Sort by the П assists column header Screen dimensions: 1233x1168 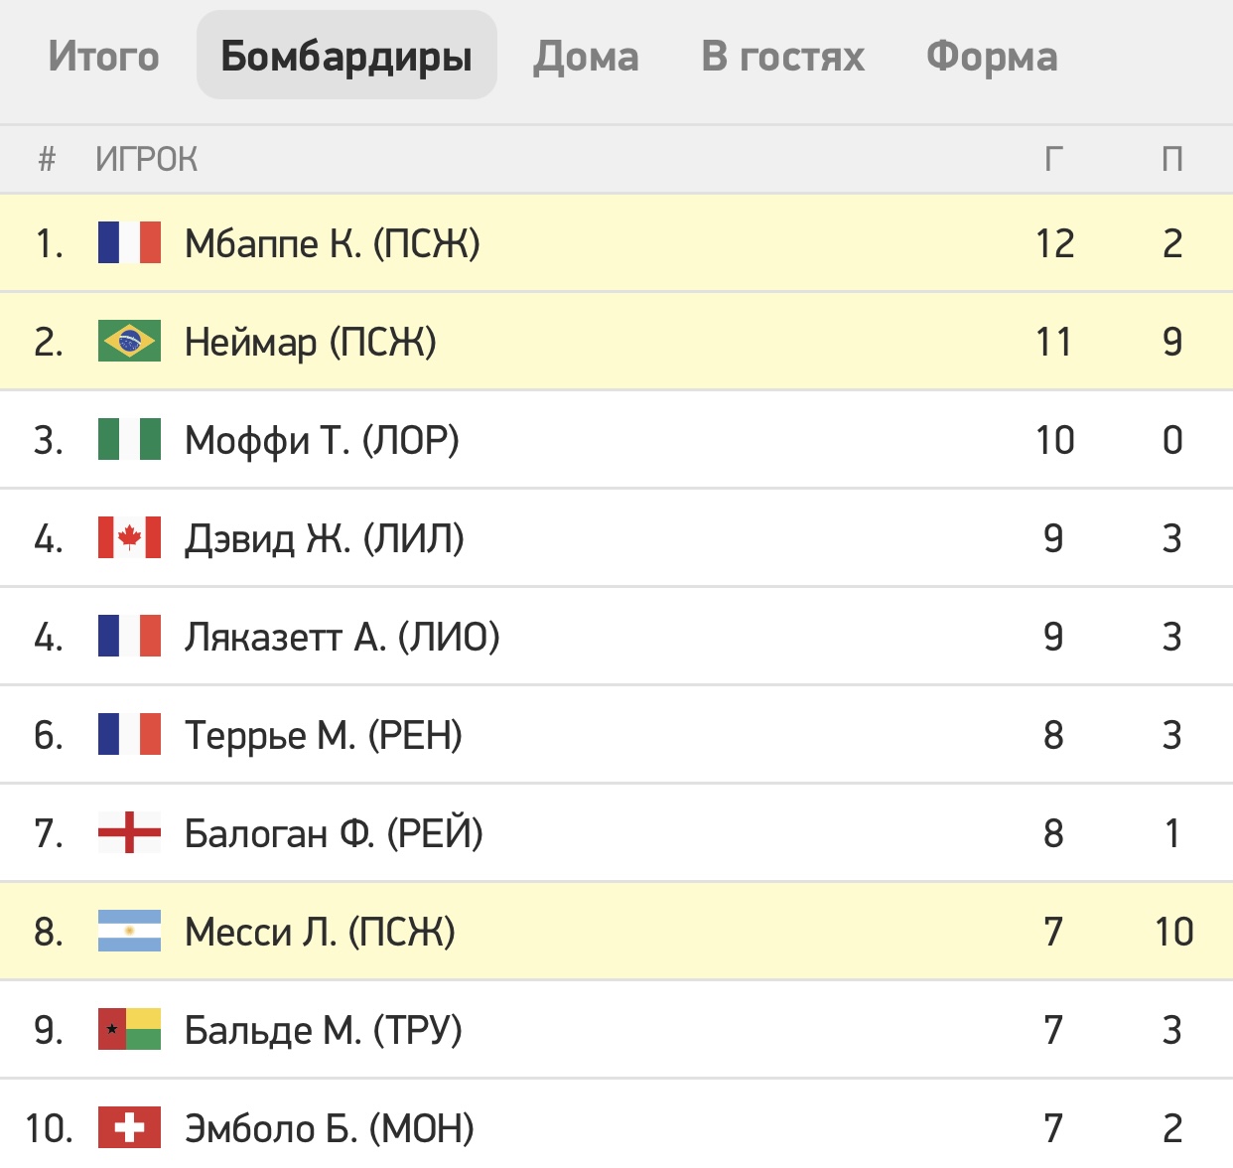click(1172, 159)
